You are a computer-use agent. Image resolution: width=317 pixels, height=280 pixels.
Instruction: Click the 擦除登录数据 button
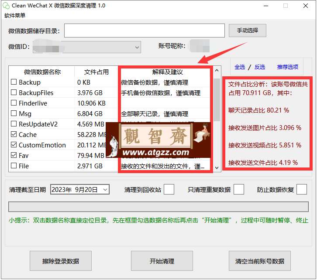tap(61, 261)
